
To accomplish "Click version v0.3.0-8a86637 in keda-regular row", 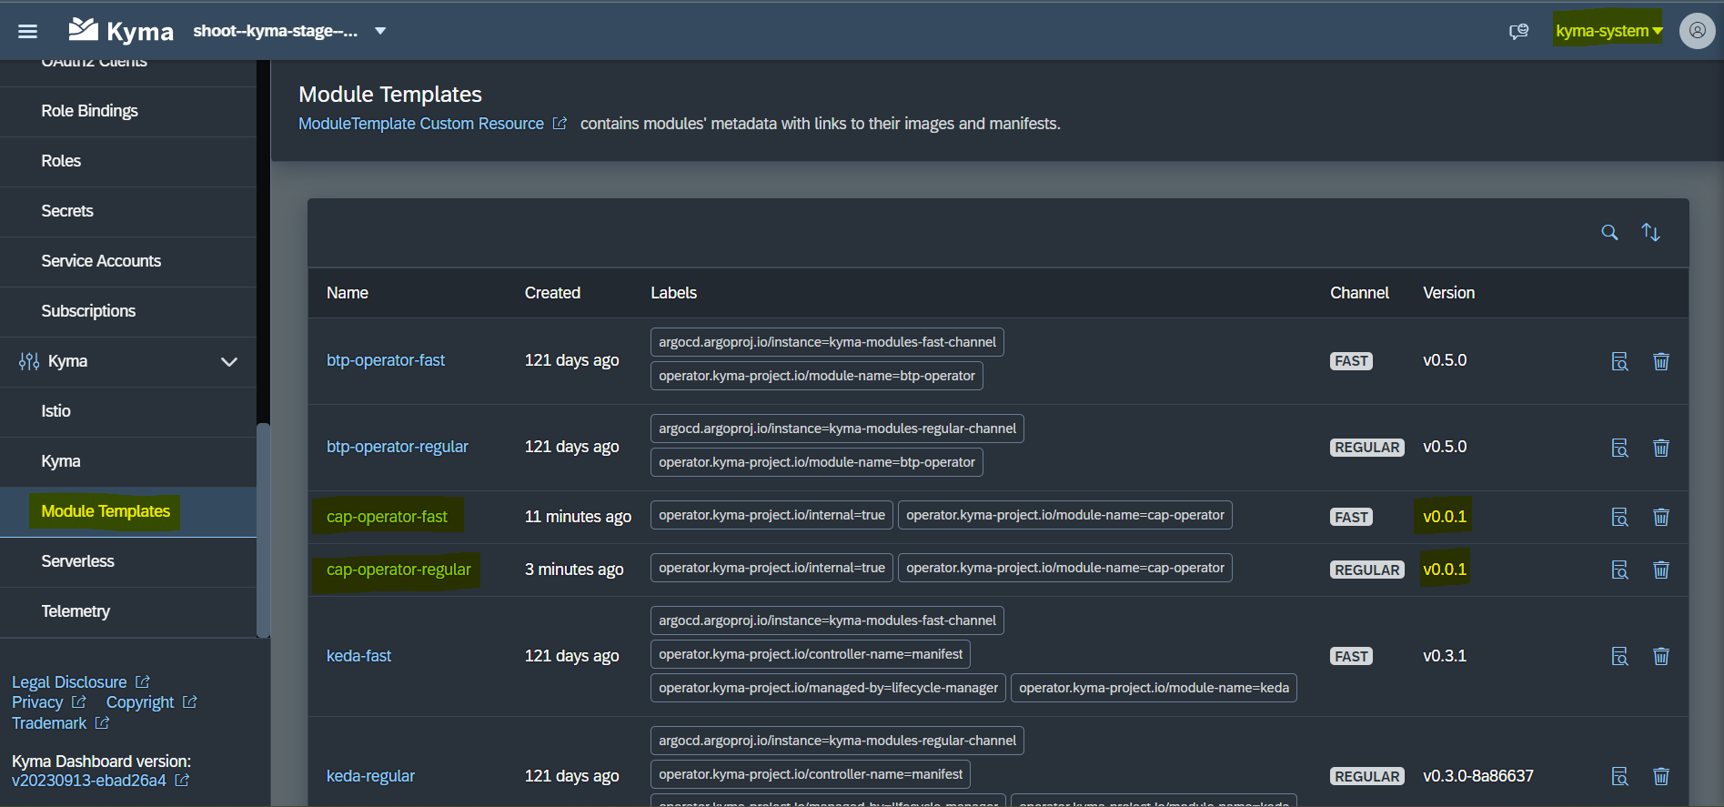I will (x=1478, y=776).
